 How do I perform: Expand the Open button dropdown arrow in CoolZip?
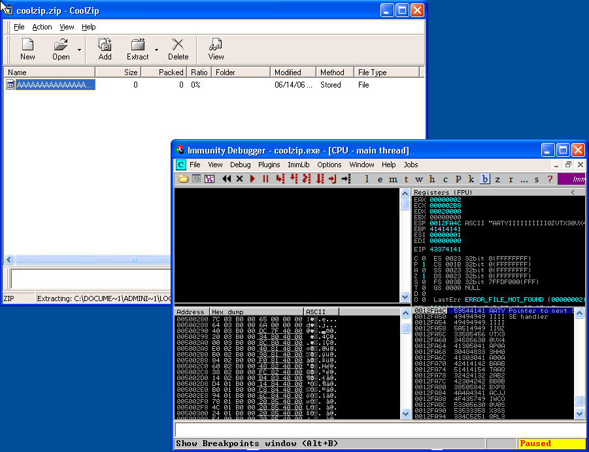79,50
